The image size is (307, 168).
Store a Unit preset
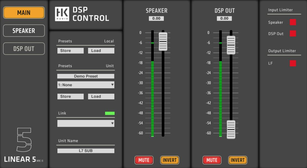point(70,97)
